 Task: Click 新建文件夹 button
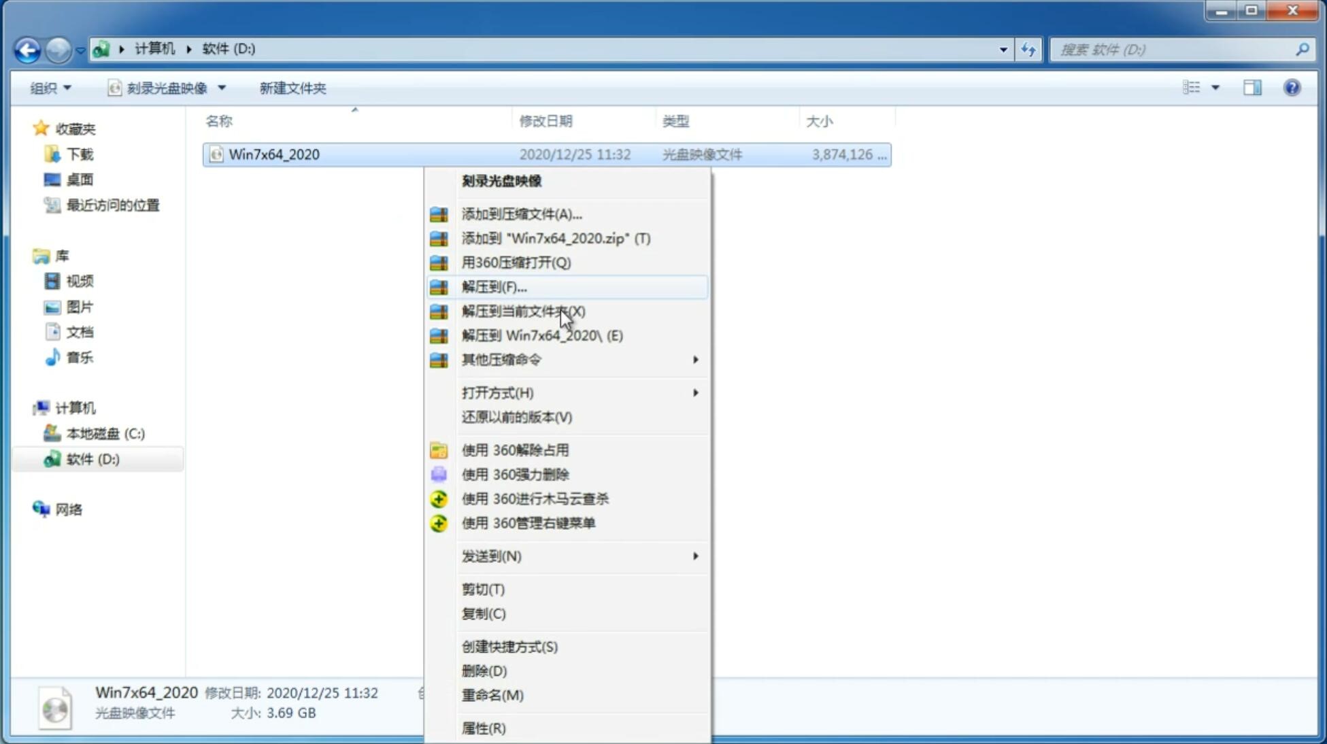pos(293,86)
